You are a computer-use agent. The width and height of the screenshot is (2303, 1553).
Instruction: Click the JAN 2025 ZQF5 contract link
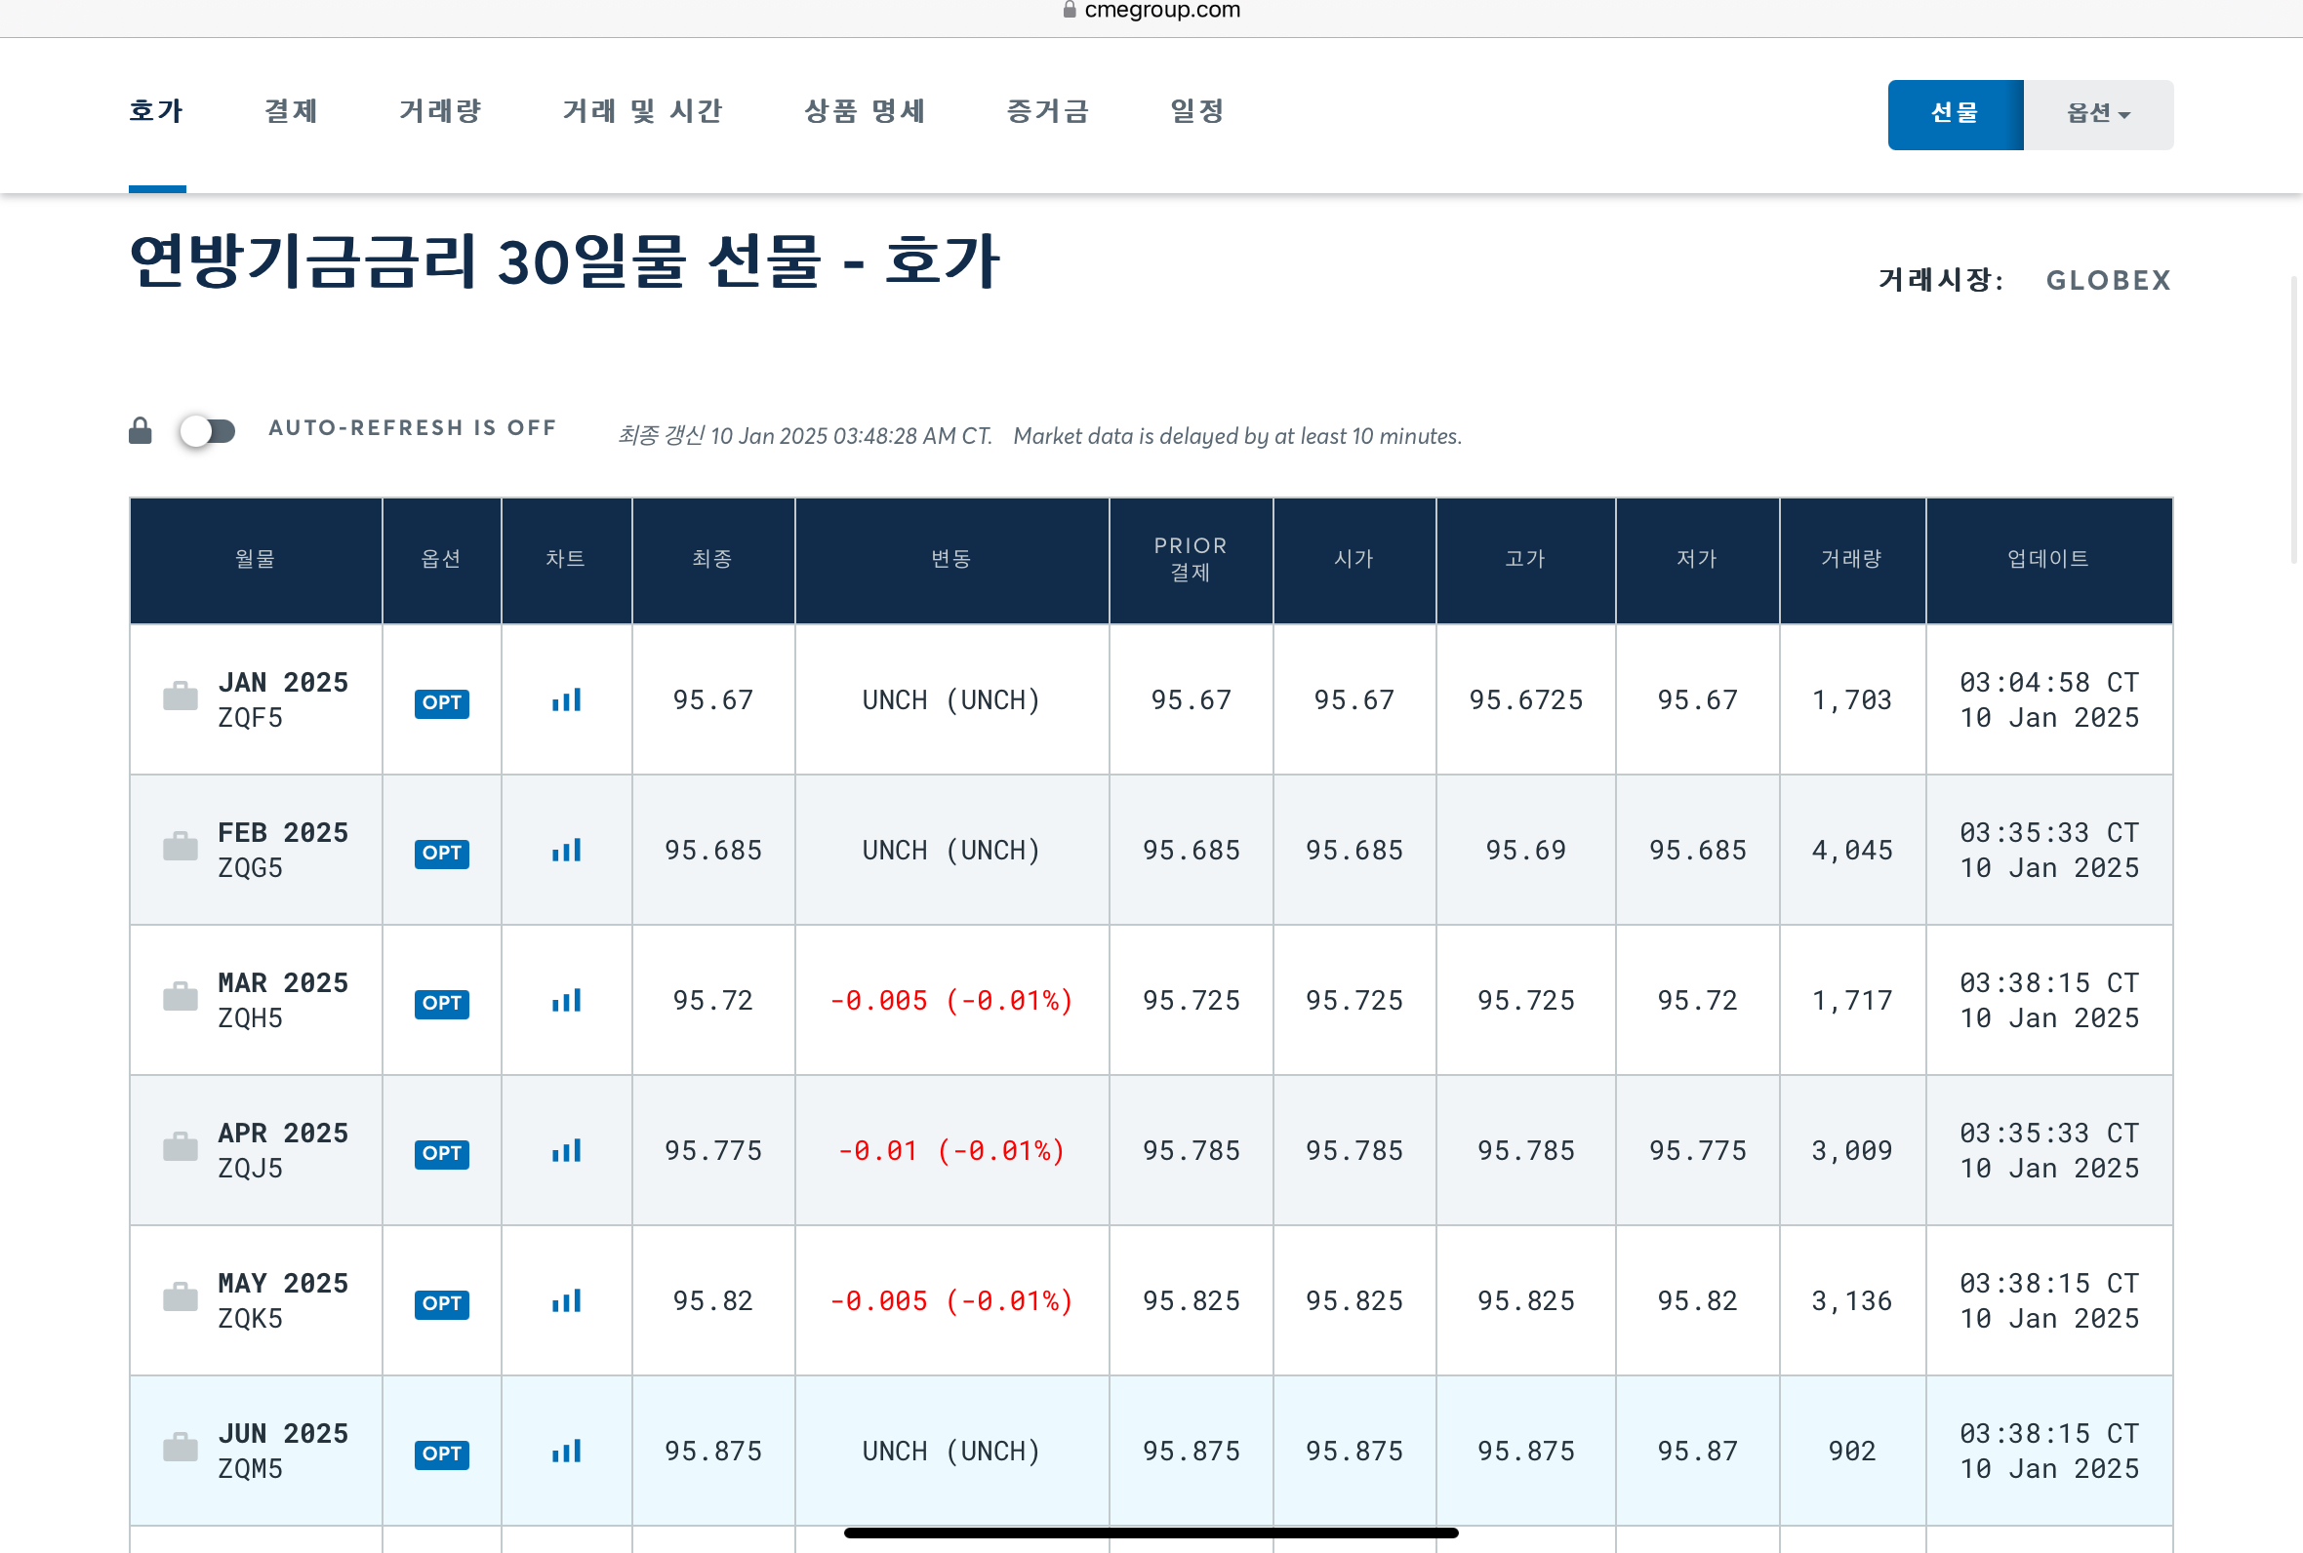(x=283, y=684)
